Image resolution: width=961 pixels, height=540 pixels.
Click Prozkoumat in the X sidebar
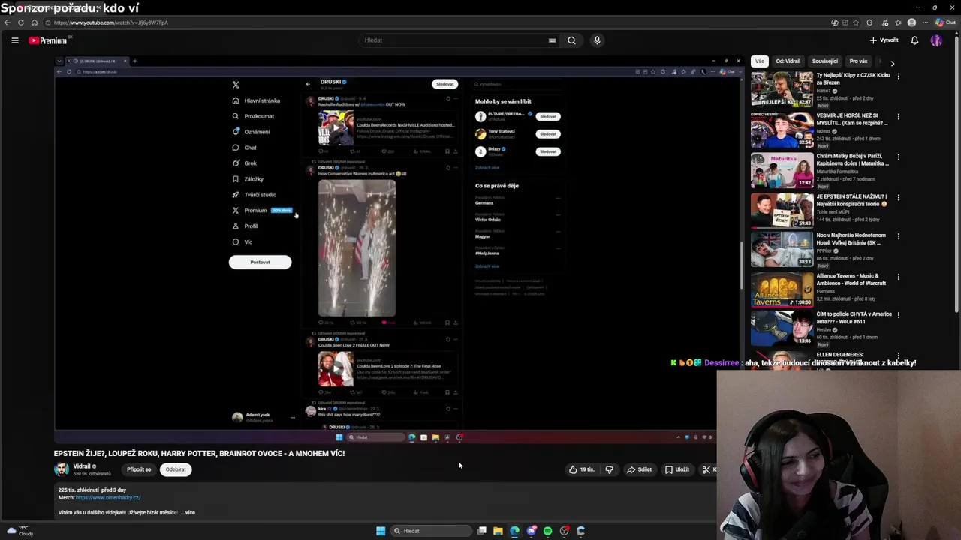coord(253,116)
